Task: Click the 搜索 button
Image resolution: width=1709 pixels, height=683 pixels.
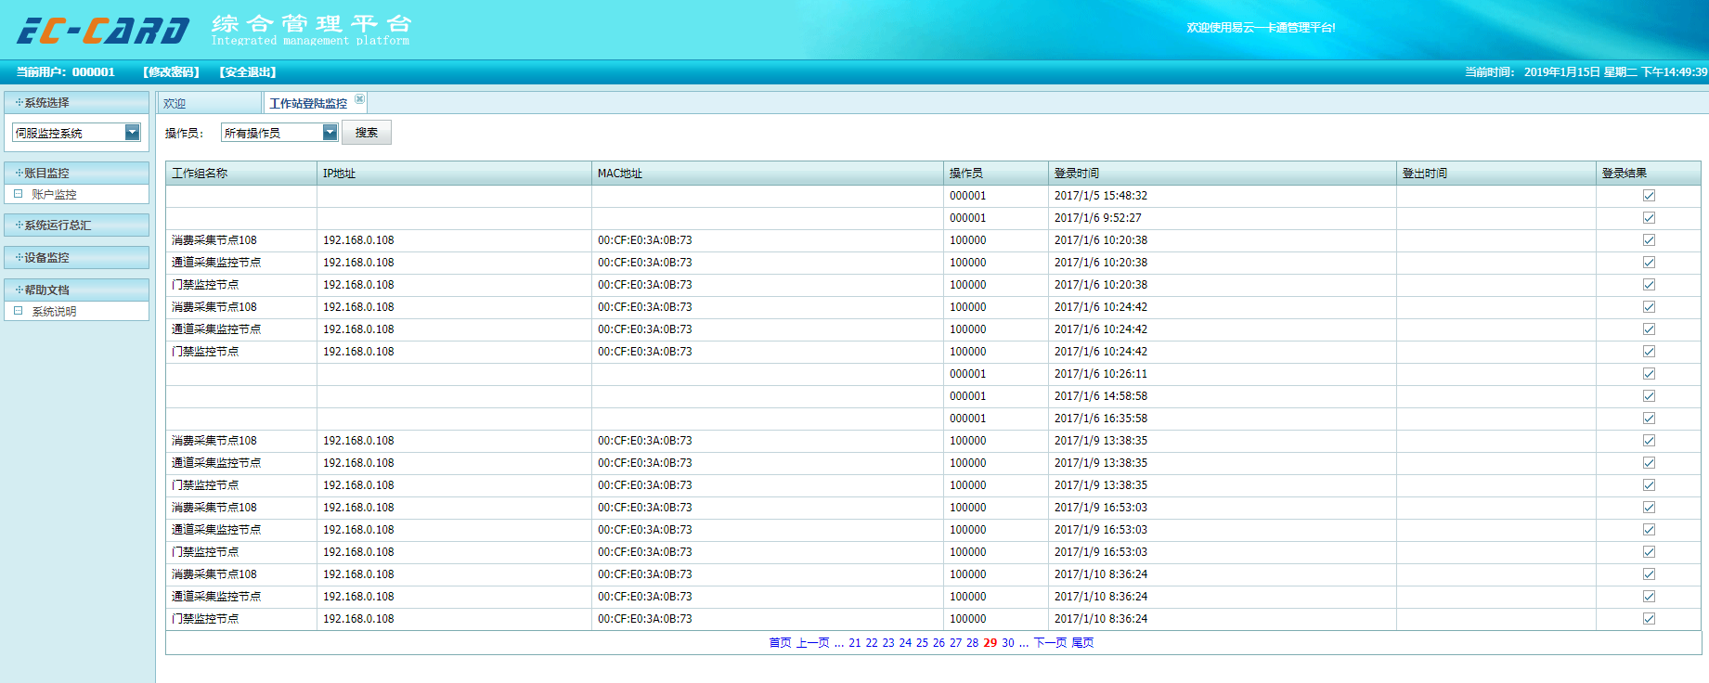Action: 367,133
